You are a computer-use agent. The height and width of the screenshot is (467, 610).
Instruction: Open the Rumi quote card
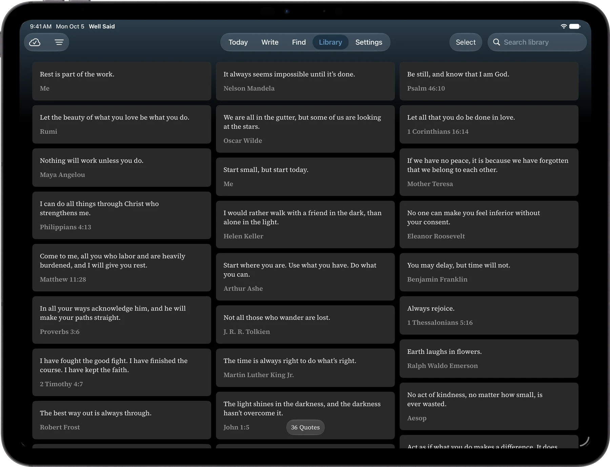coord(122,124)
